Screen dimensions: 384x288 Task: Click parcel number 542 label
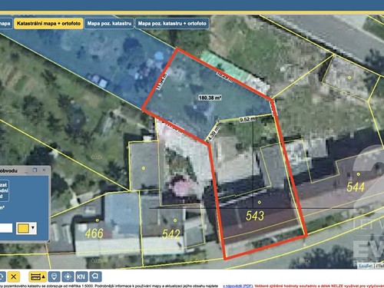pos(171,234)
